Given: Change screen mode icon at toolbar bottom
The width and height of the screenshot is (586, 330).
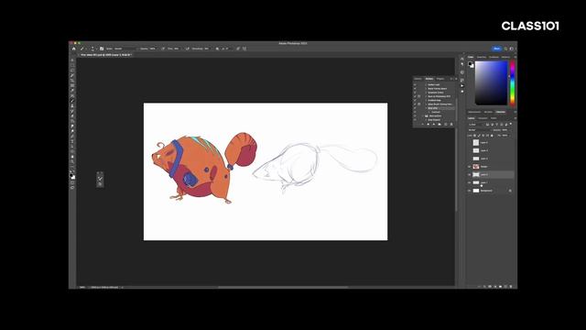Looking at the screenshot, I should 72,187.
